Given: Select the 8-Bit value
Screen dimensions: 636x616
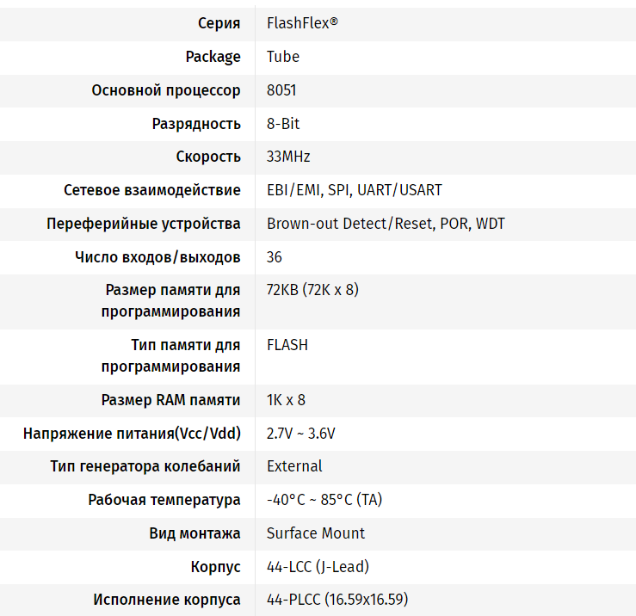Looking at the screenshot, I should (x=284, y=124).
